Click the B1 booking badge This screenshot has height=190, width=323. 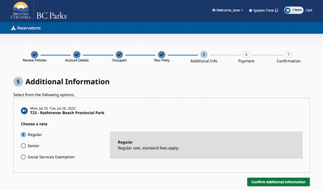24,111
